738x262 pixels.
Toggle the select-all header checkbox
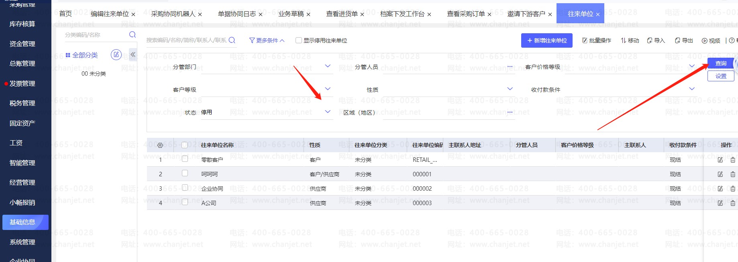pos(185,145)
